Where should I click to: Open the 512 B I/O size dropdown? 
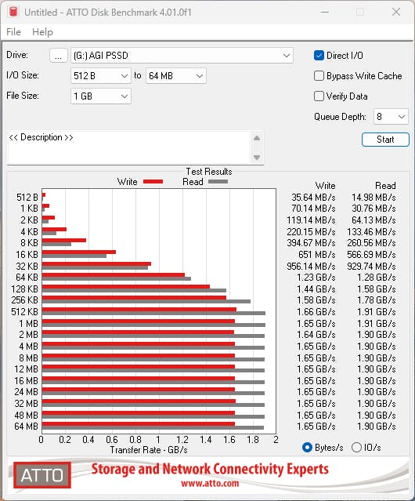point(101,76)
